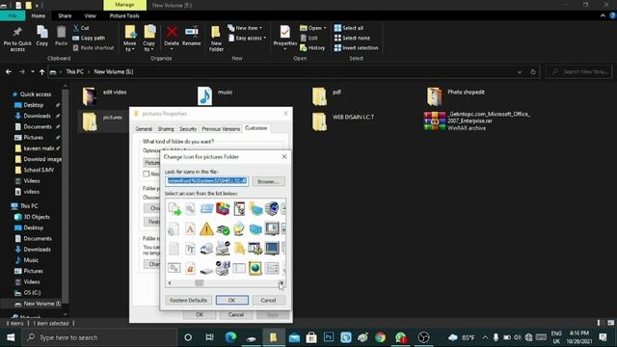This screenshot has height=347, width=617.
Task: Select the drive with green checkmark icon
Action: coord(223,228)
